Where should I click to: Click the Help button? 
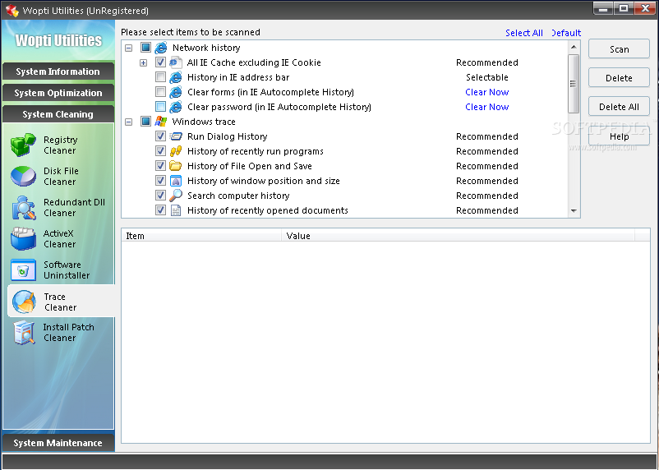[x=619, y=136]
